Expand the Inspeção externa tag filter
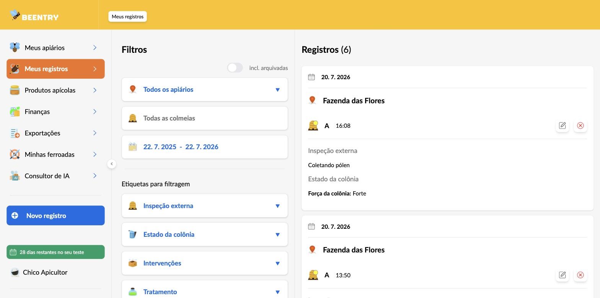Screen dimensions: 600x298 205,206
